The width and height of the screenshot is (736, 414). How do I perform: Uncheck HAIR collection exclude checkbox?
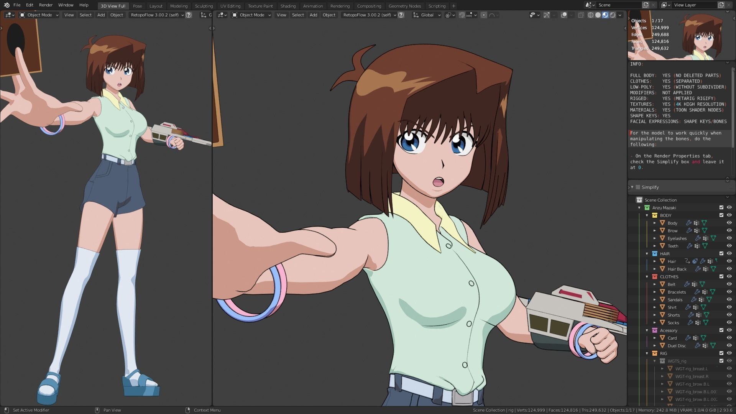click(x=721, y=254)
